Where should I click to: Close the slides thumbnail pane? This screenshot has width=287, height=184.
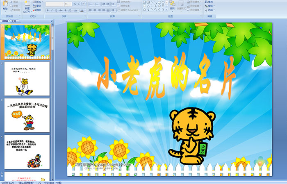coord(52,21)
